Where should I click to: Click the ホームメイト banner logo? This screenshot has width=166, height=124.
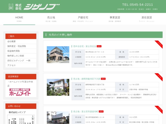(x=20, y=92)
